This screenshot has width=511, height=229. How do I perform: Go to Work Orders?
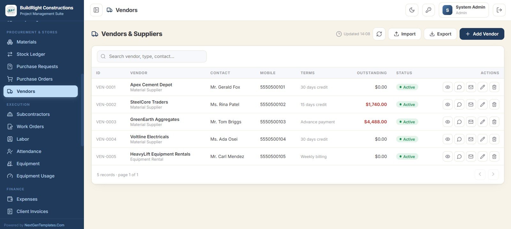coord(41,127)
